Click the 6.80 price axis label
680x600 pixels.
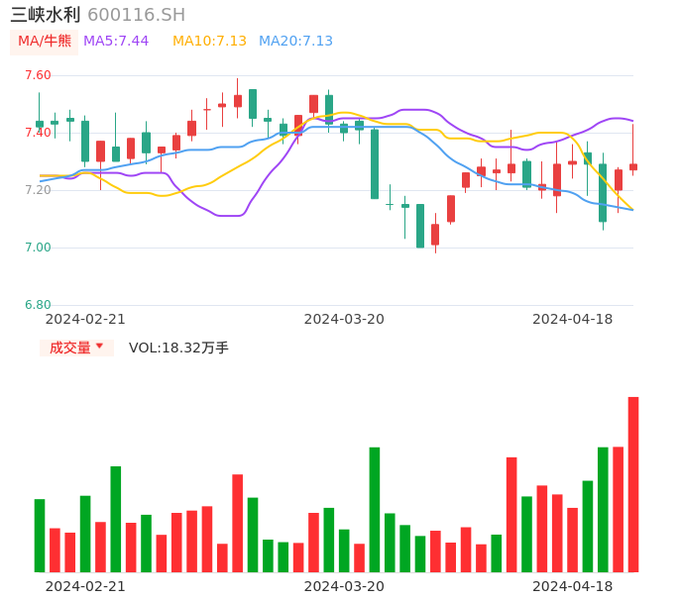pos(38,305)
